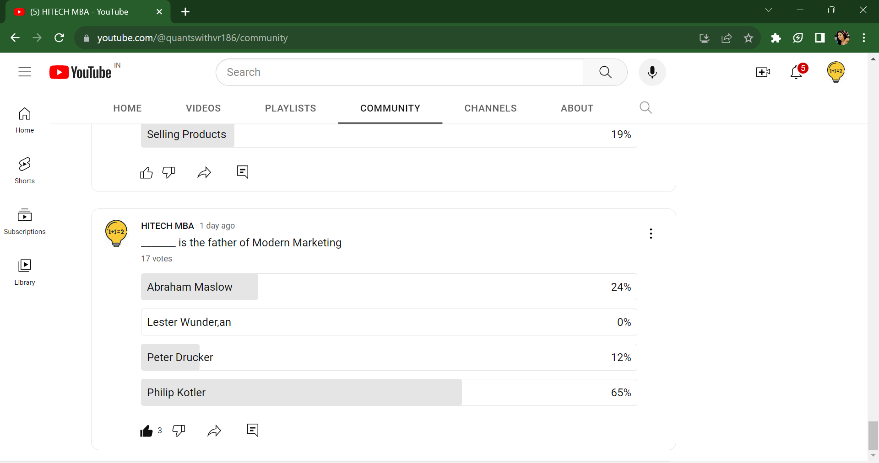Switch to the VIDEOS channel tab

coord(203,108)
